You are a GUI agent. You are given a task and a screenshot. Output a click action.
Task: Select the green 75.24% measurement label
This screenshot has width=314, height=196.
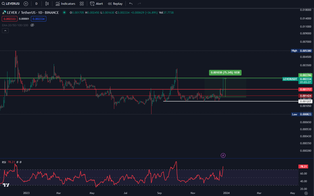(x=225, y=73)
